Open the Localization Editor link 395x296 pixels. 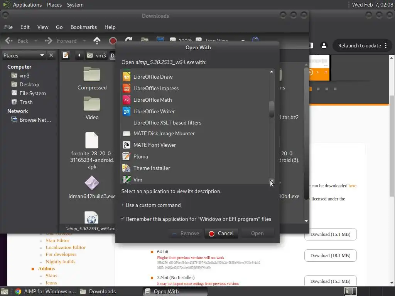coord(66,247)
